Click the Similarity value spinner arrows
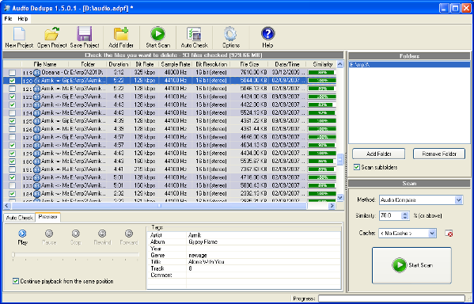Screen dimensions: 474x304 coord(405,215)
